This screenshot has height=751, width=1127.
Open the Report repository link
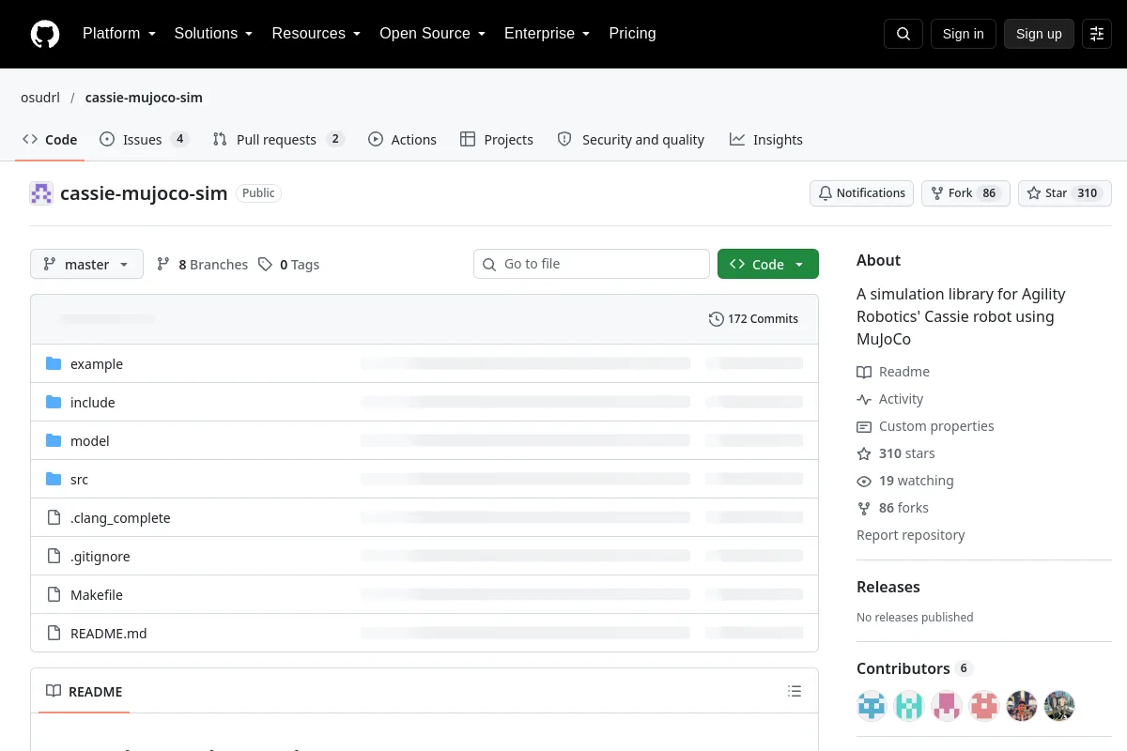click(x=911, y=535)
